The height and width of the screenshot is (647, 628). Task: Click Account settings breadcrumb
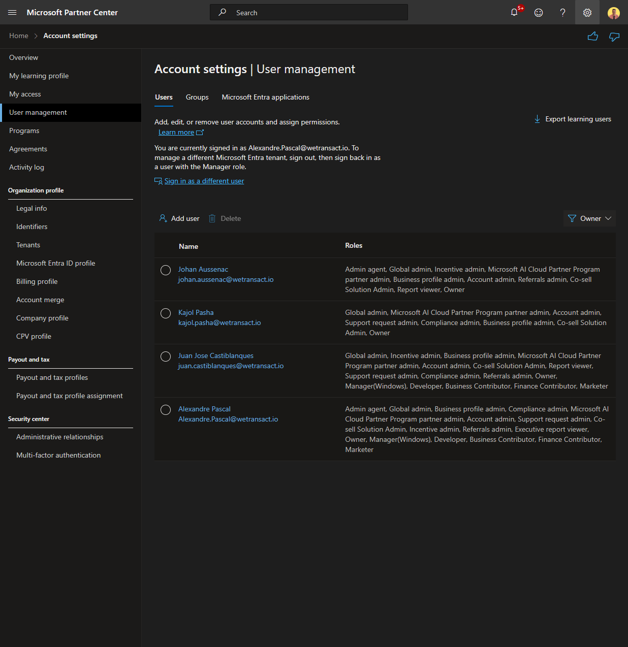[71, 36]
